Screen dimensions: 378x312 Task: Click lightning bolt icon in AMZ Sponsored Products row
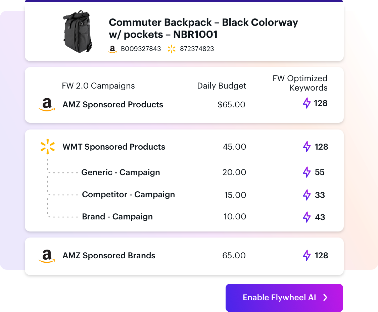(306, 103)
